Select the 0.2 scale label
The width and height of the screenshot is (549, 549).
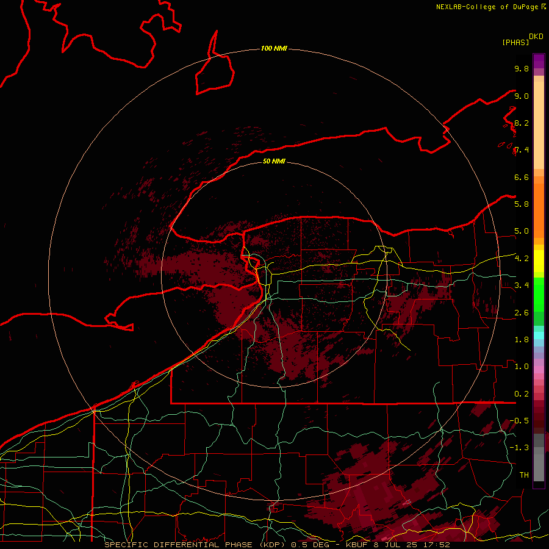522,393
